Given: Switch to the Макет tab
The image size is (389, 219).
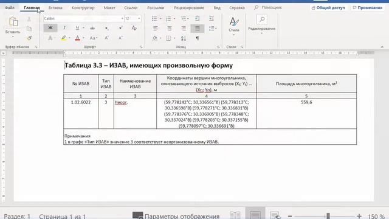Looking at the screenshot, I should point(109,8).
